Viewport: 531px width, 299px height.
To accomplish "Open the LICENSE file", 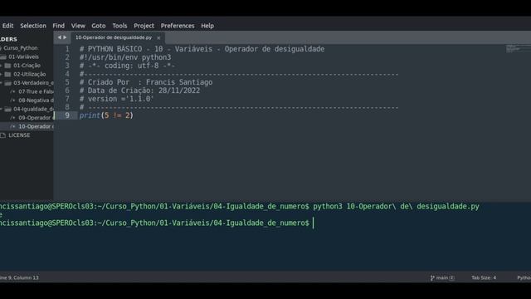I will tap(19, 135).
